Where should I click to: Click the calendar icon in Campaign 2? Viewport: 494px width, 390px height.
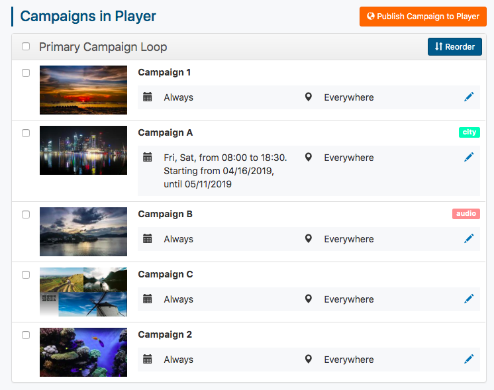[148, 359]
